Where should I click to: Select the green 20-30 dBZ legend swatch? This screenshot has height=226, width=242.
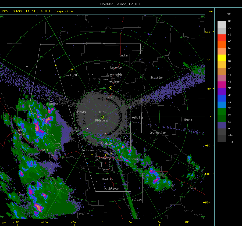click(x=222, y=112)
